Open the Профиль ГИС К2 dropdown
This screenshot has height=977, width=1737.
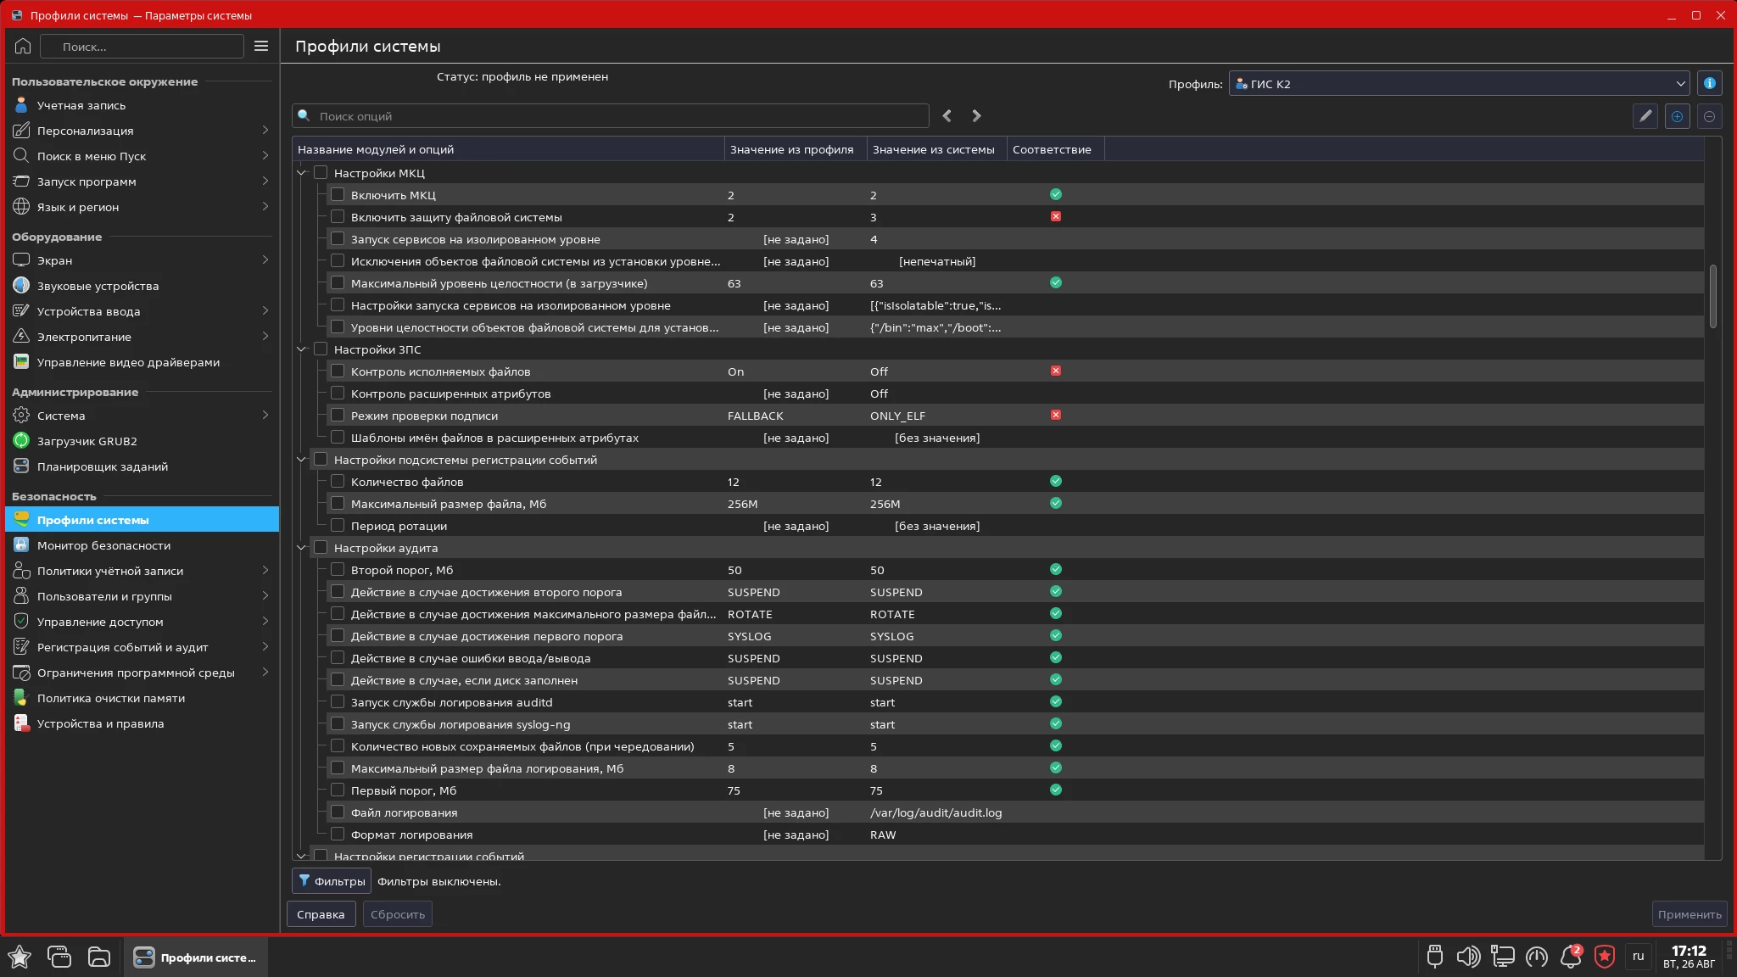tap(1459, 83)
